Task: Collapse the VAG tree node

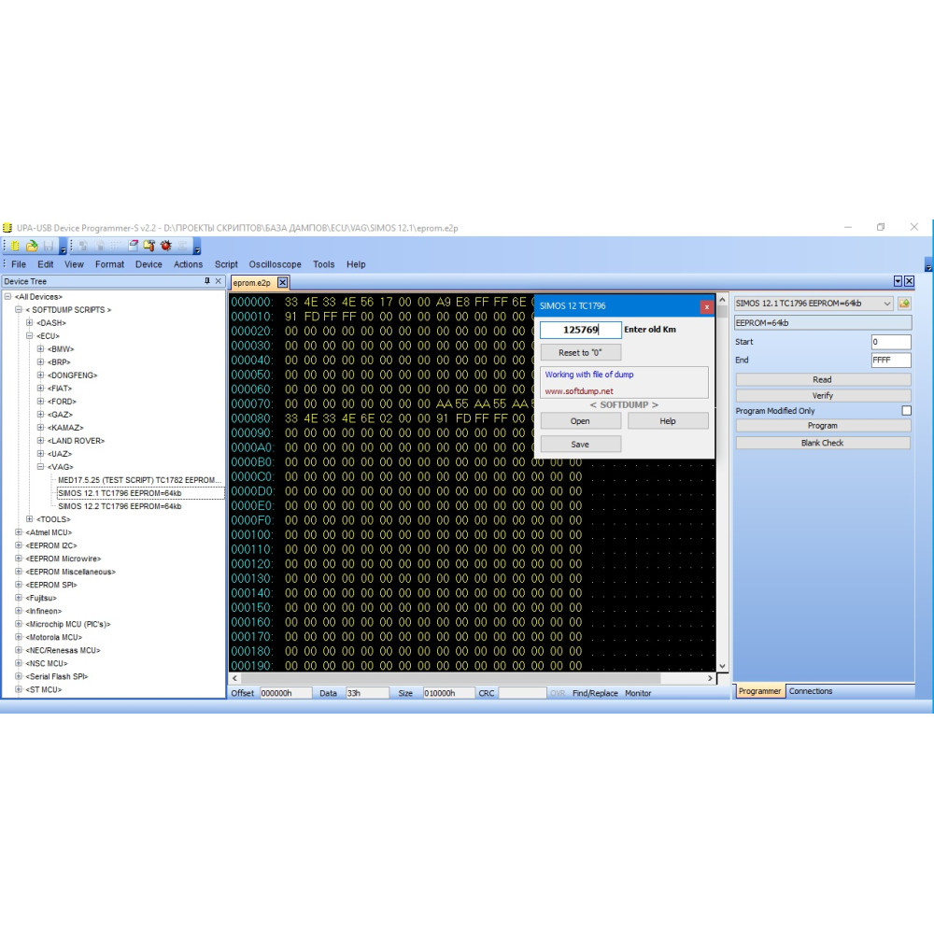Action: pyautogui.click(x=40, y=467)
